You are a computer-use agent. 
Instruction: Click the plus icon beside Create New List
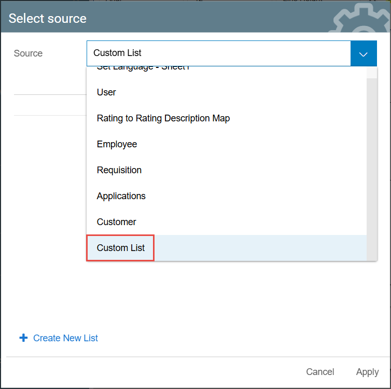[x=23, y=338]
